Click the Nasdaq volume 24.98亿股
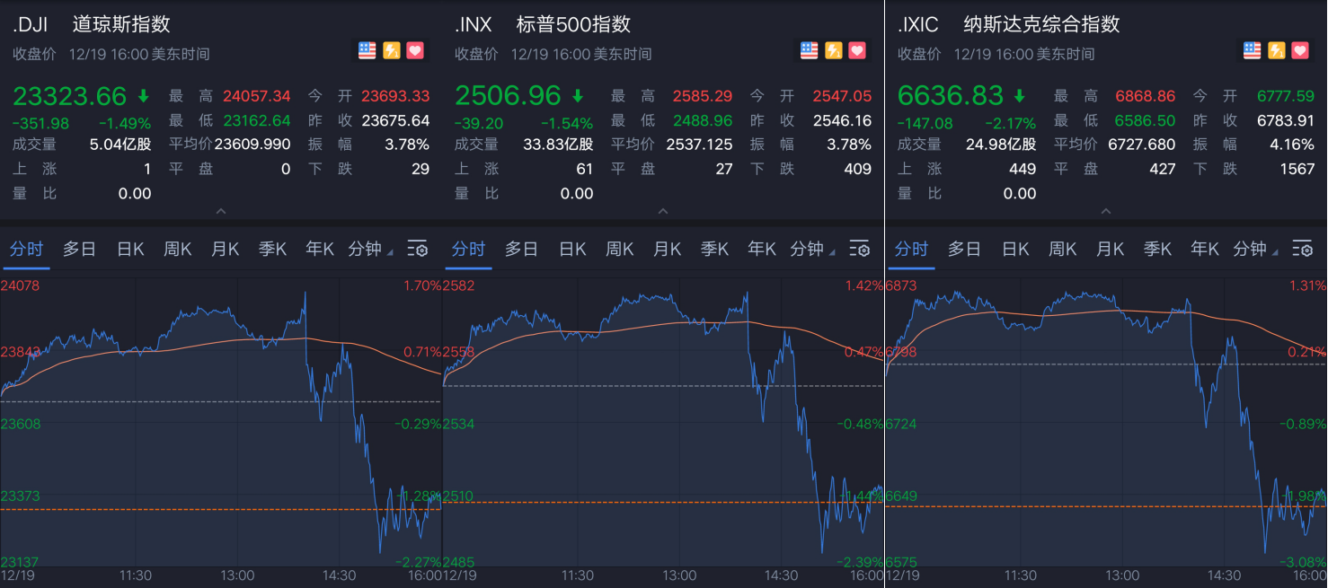 click(1001, 145)
